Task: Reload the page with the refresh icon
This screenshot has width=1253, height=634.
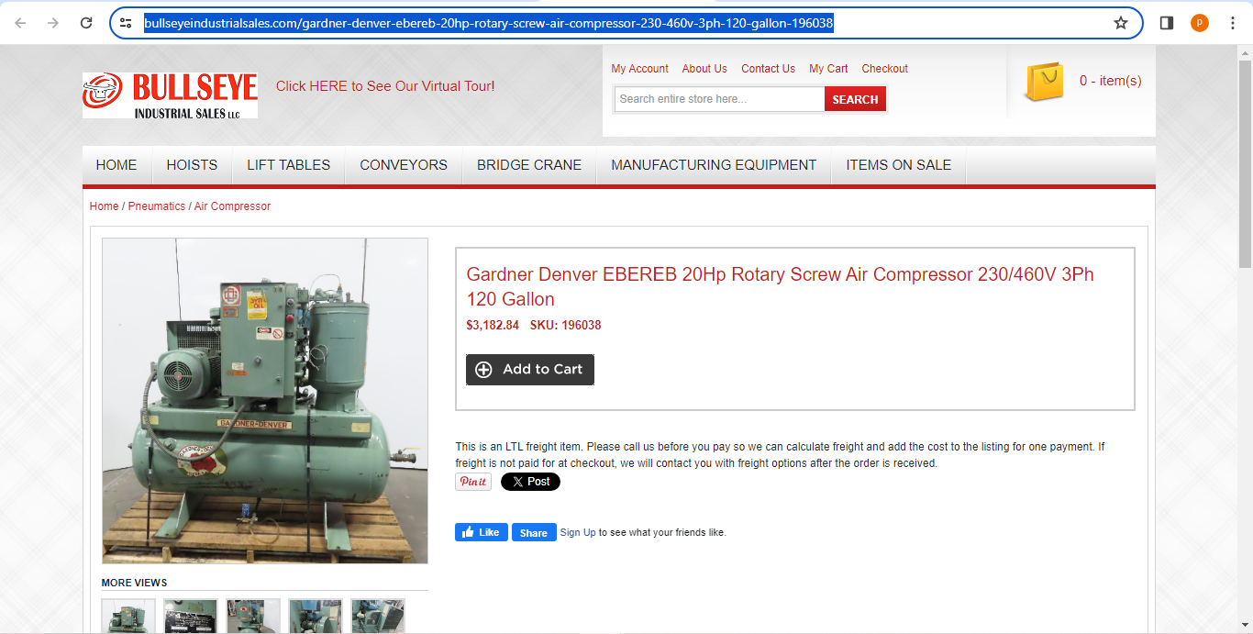Action: [86, 23]
